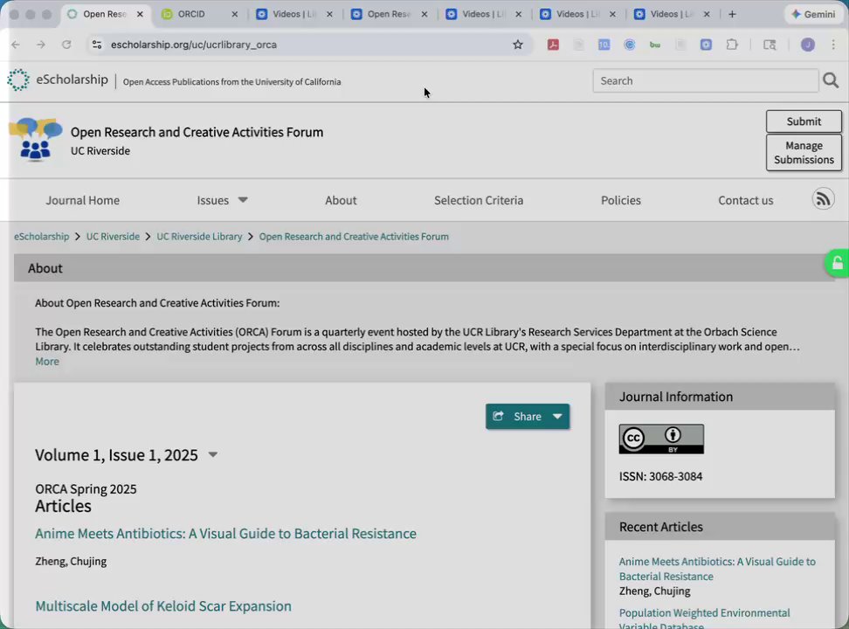
Task: Bookmark page with the star icon
Action: 518,45
